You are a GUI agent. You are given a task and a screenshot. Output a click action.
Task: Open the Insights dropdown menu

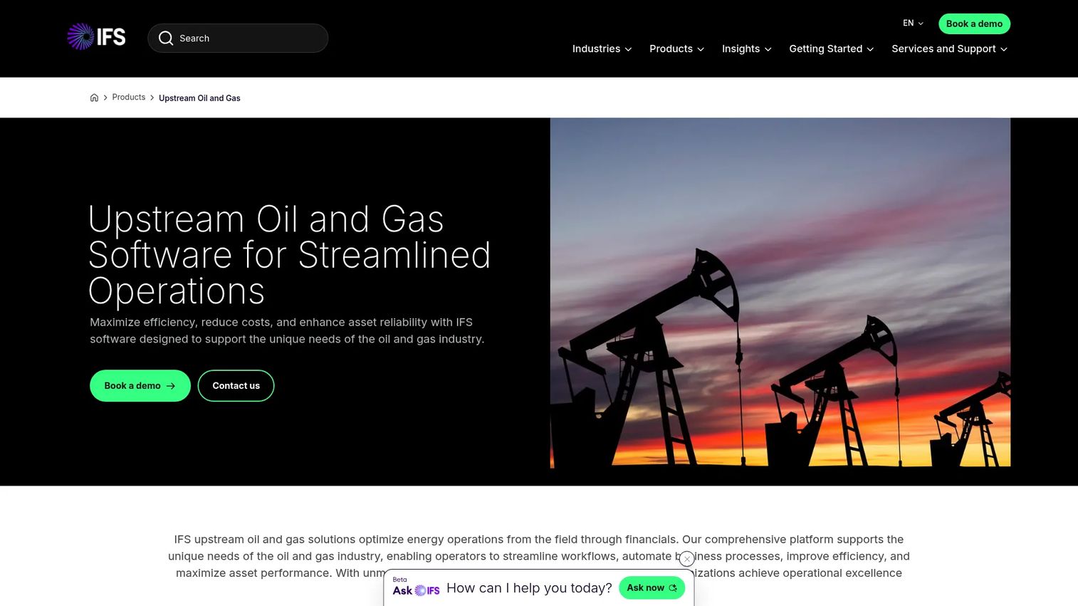coord(746,49)
